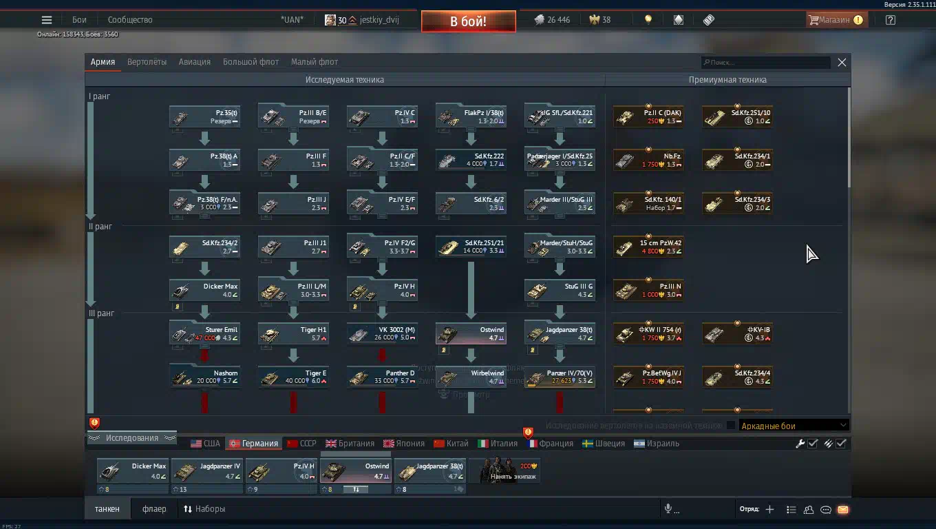The height and width of the screenshot is (529, 936).
Task: Select the флаер preset tab
Action: (x=154, y=509)
